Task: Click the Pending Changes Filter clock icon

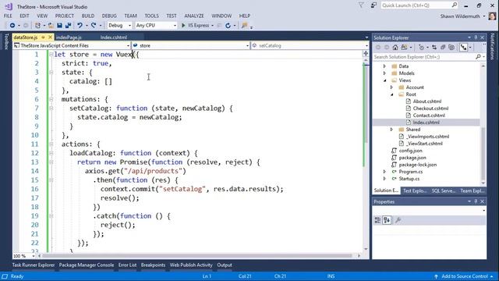Action: tap(421, 48)
